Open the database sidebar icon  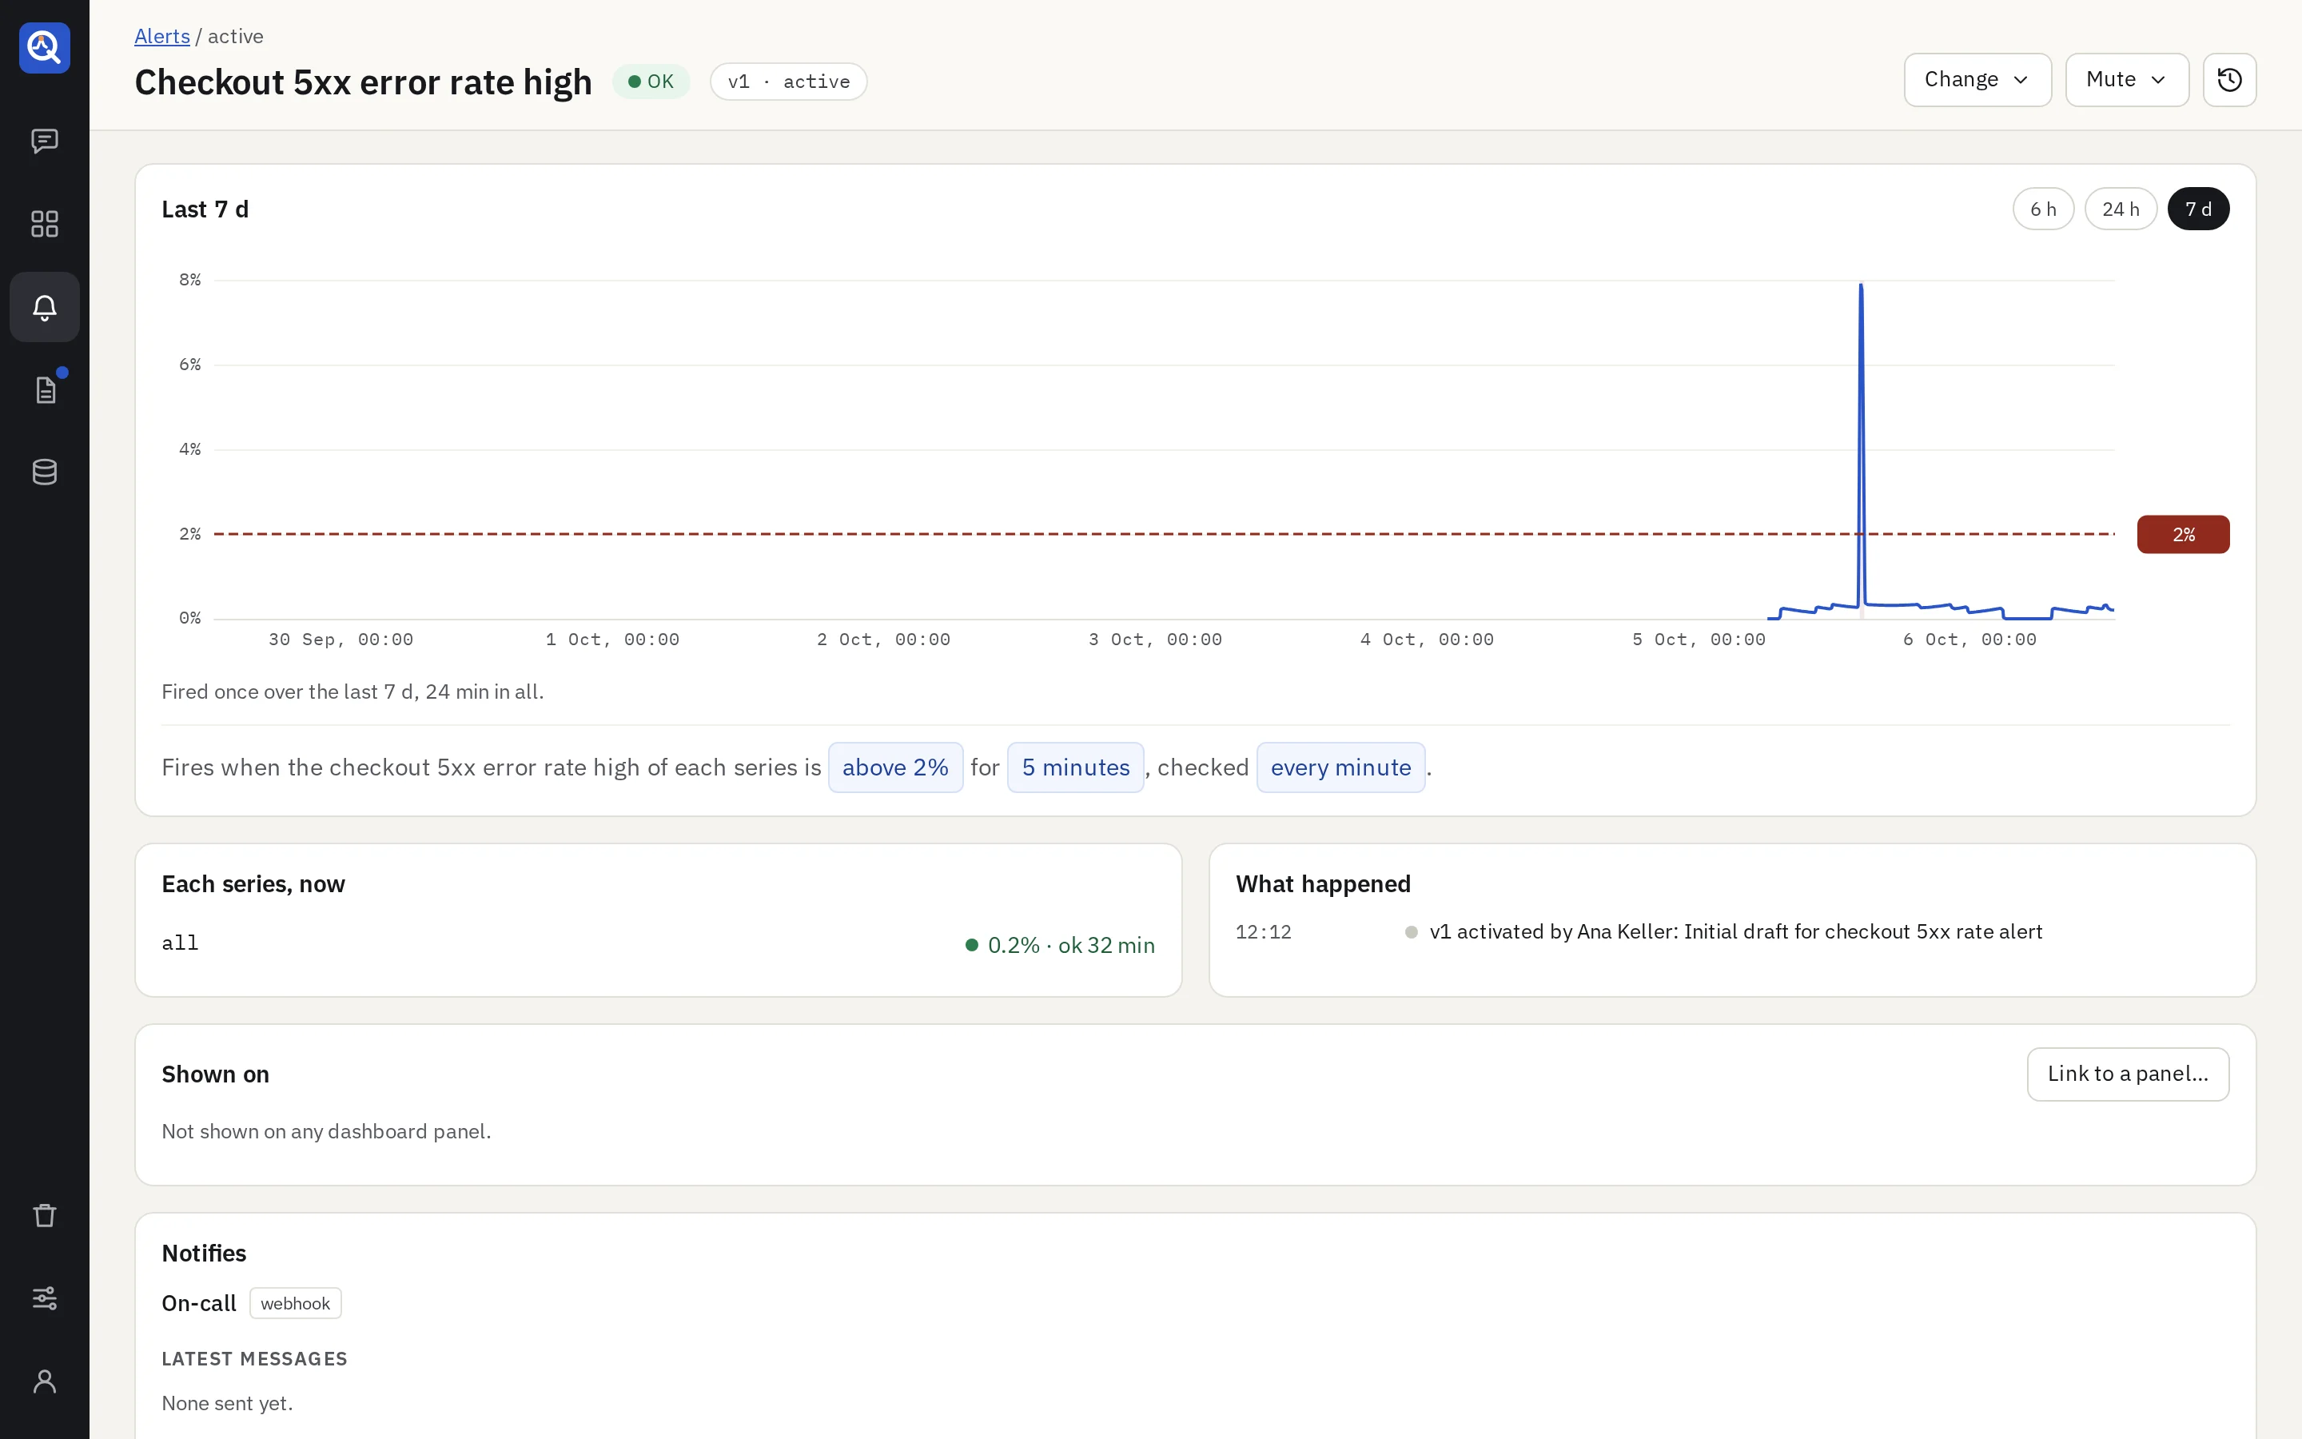[x=45, y=472]
